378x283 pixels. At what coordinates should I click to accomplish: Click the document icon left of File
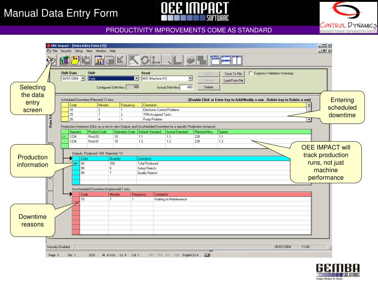click(49, 51)
